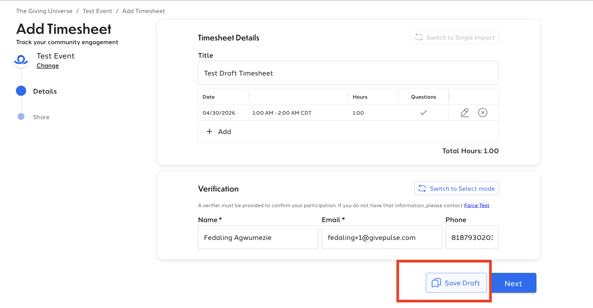
Task: Open the Farce Test contact link
Action: click(x=477, y=205)
